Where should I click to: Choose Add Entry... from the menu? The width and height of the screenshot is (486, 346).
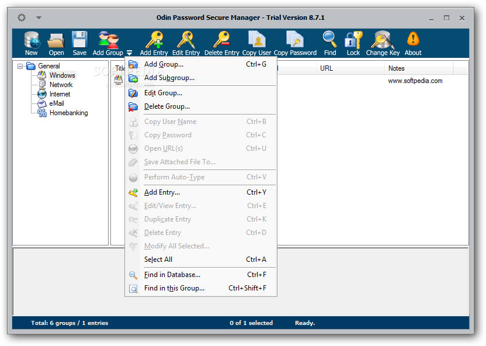(201, 192)
